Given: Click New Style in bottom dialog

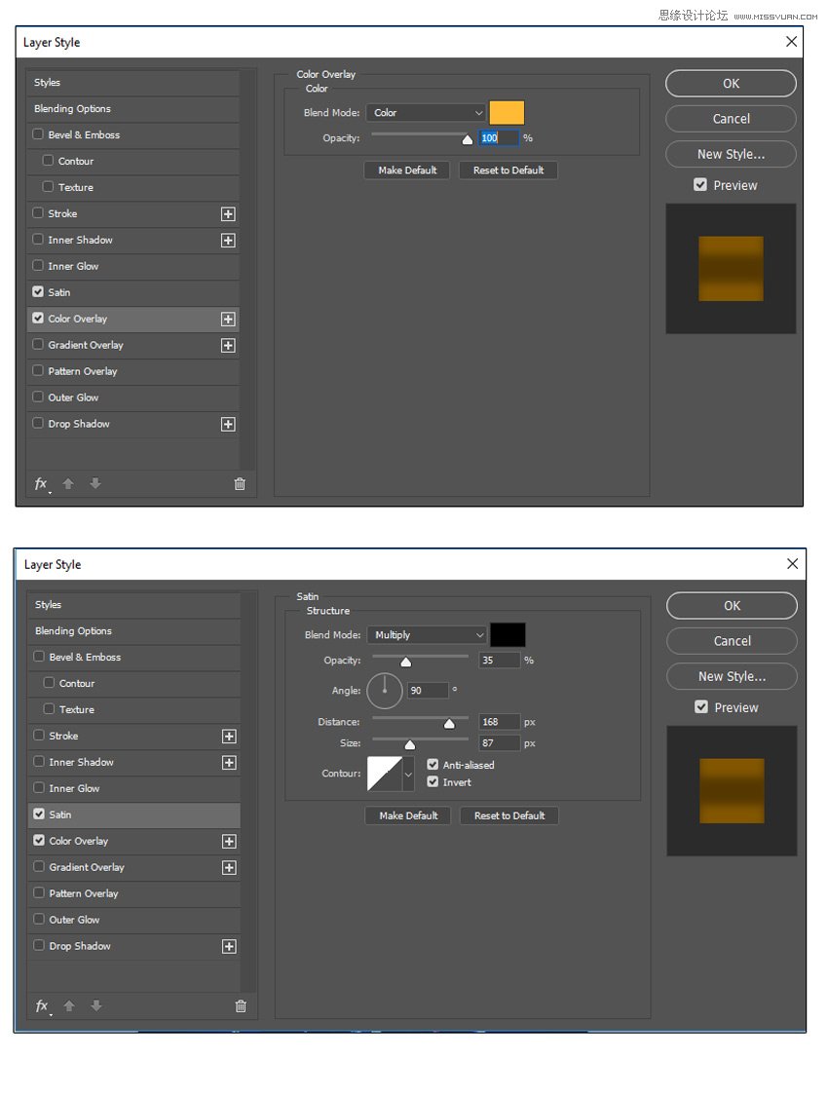Looking at the screenshot, I should point(733,676).
